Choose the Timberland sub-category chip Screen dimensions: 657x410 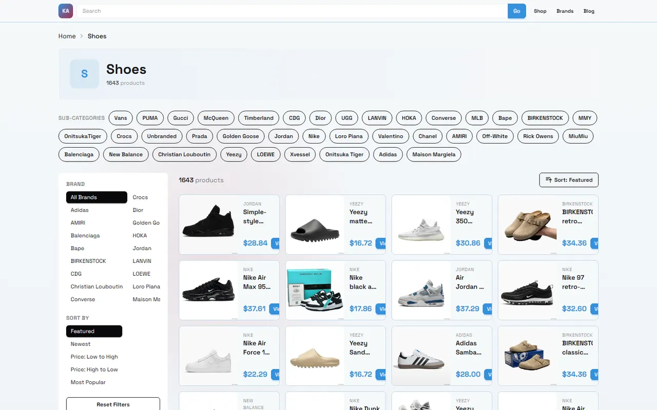click(x=259, y=118)
